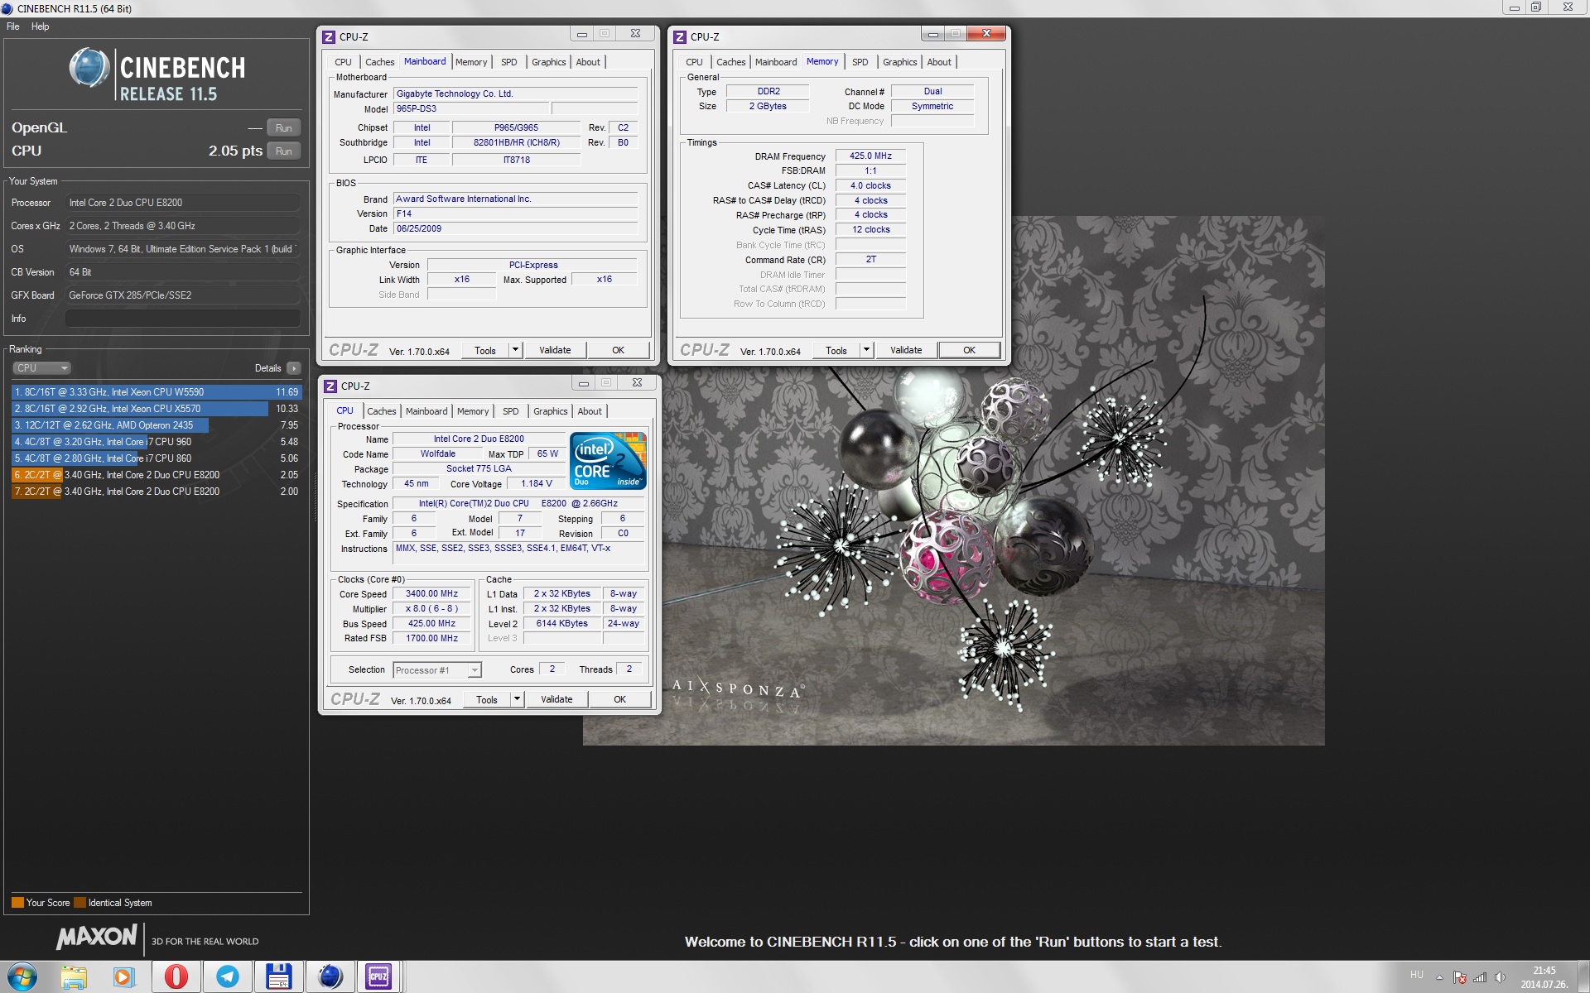1590x993 pixels.
Task: Select ranking row Xeon CPU W5590
Action: [157, 392]
